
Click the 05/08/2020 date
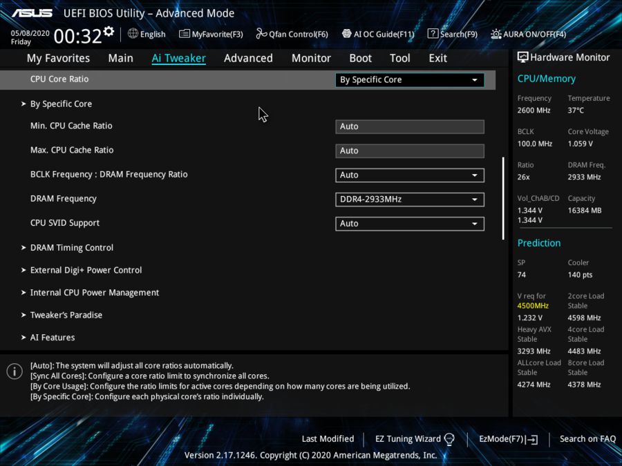tap(30, 33)
